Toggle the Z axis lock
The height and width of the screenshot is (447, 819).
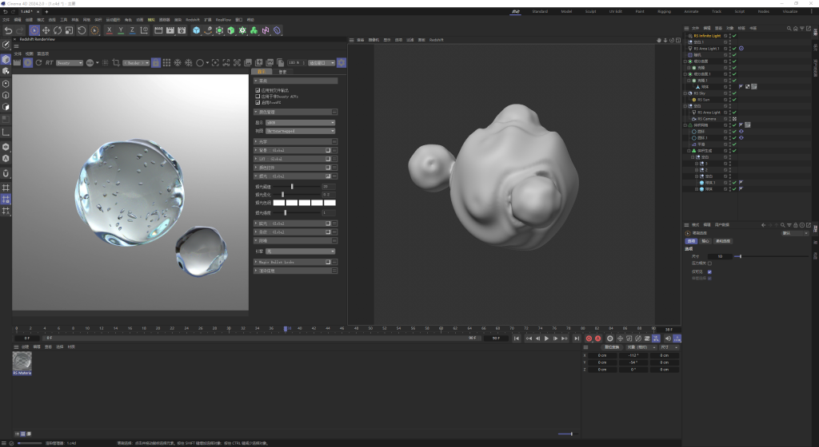(132, 31)
